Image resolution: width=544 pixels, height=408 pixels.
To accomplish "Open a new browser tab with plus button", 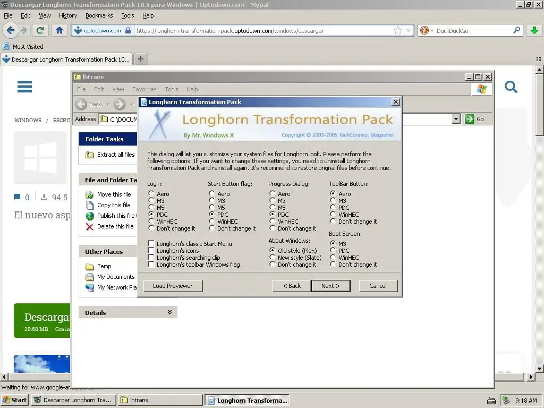I will (x=140, y=59).
